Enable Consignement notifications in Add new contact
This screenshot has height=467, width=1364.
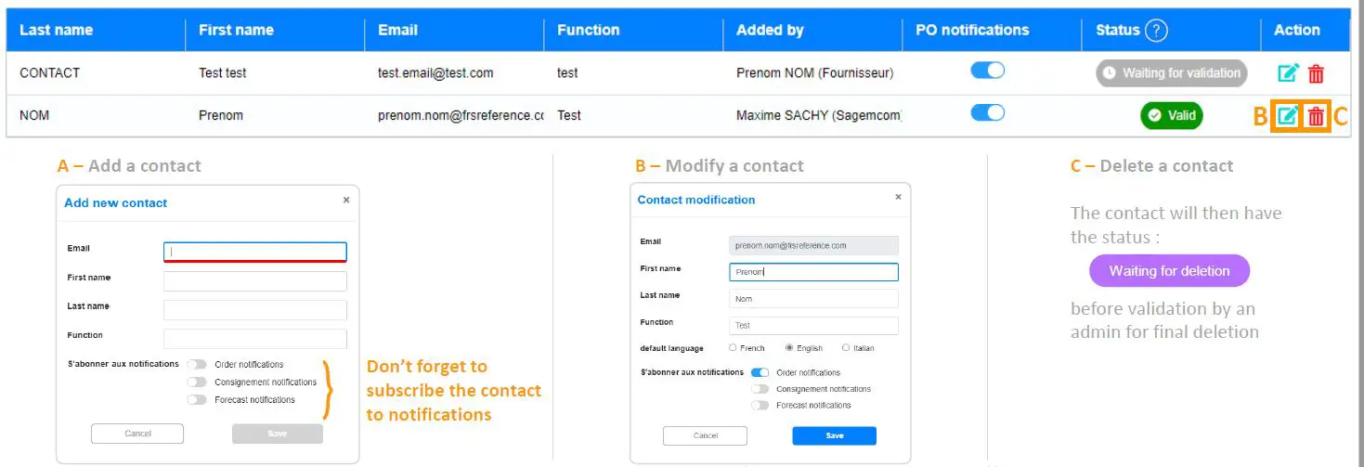197,382
